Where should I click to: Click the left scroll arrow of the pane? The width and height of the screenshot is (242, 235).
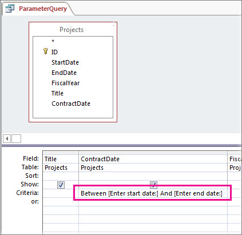click(x=7, y=138)
